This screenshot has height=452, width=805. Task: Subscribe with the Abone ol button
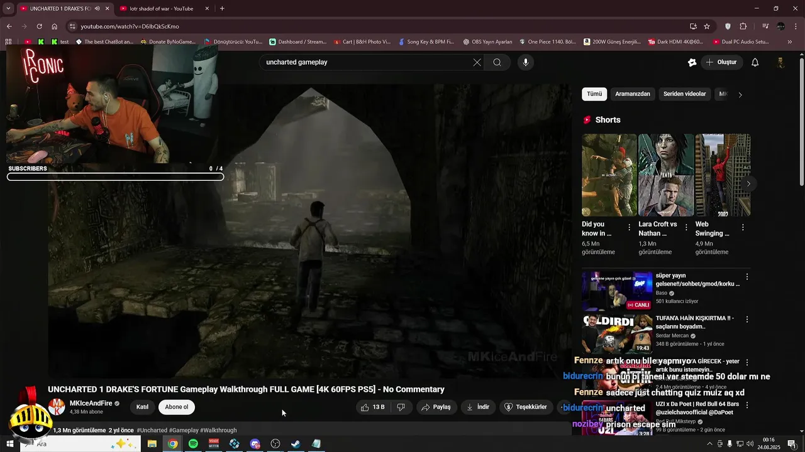[177, 407]
